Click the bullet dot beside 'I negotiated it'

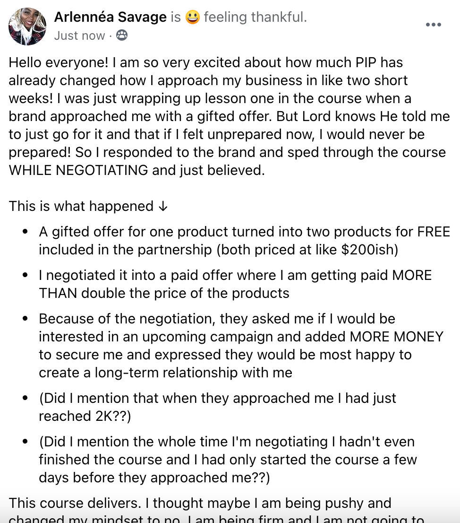click(x=25, y=276)
